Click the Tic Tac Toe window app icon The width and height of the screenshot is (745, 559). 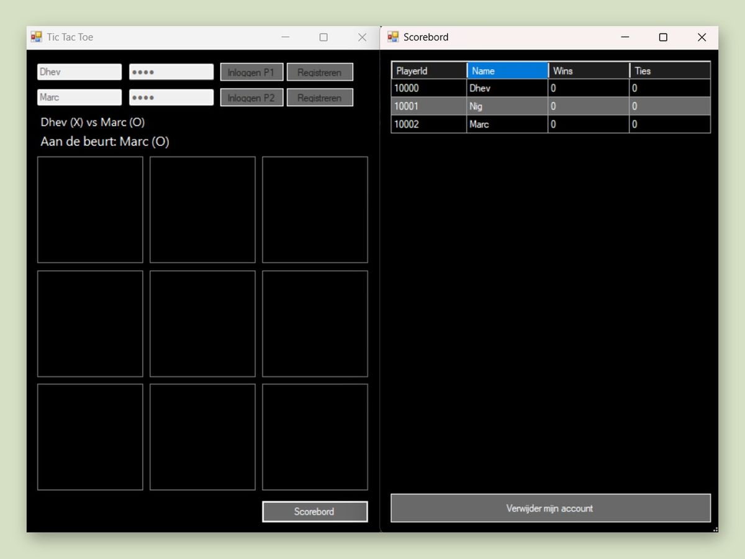37,37
